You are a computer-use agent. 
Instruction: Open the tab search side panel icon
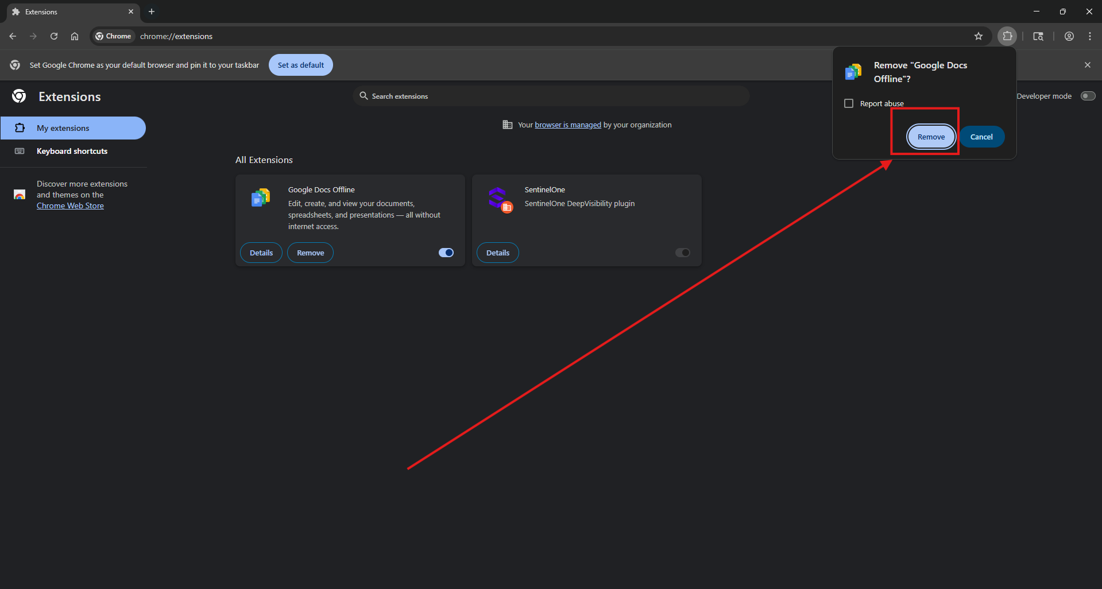point(1038,36)
